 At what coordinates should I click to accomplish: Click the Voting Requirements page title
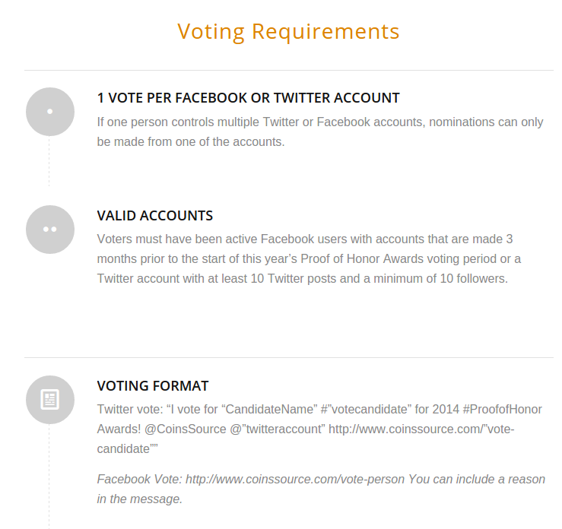[288, 31]
